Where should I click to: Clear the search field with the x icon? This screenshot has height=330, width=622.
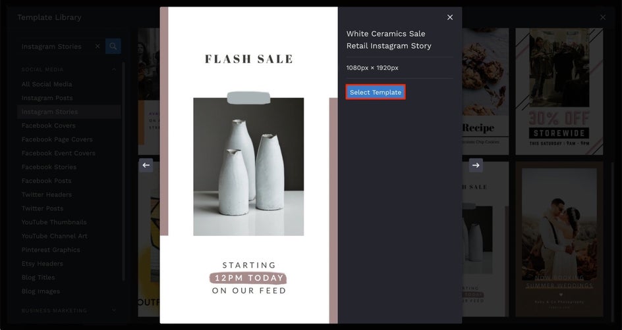(98, 47)
